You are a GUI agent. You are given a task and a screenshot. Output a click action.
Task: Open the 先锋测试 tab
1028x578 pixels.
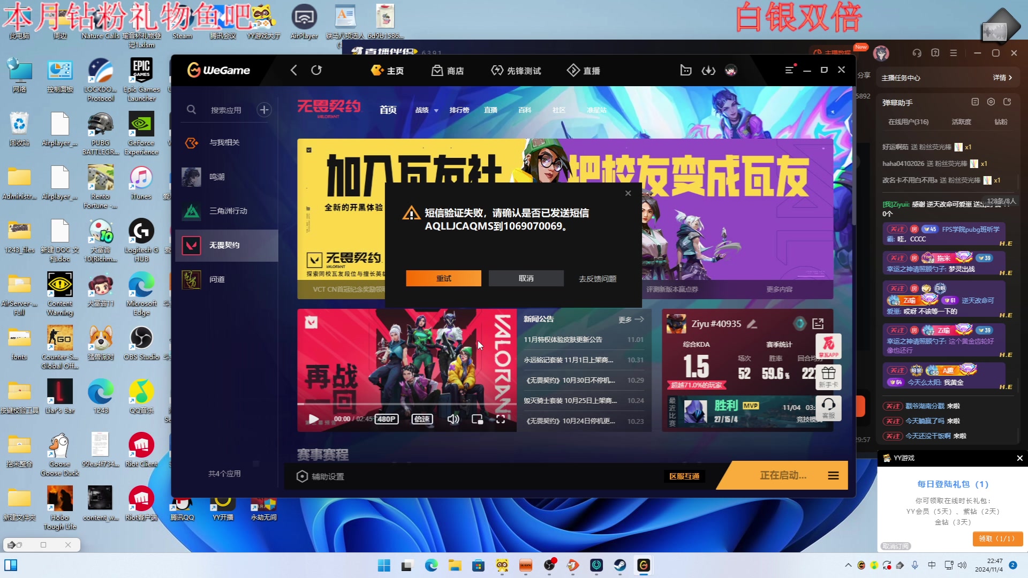click(x=516, y=71)
